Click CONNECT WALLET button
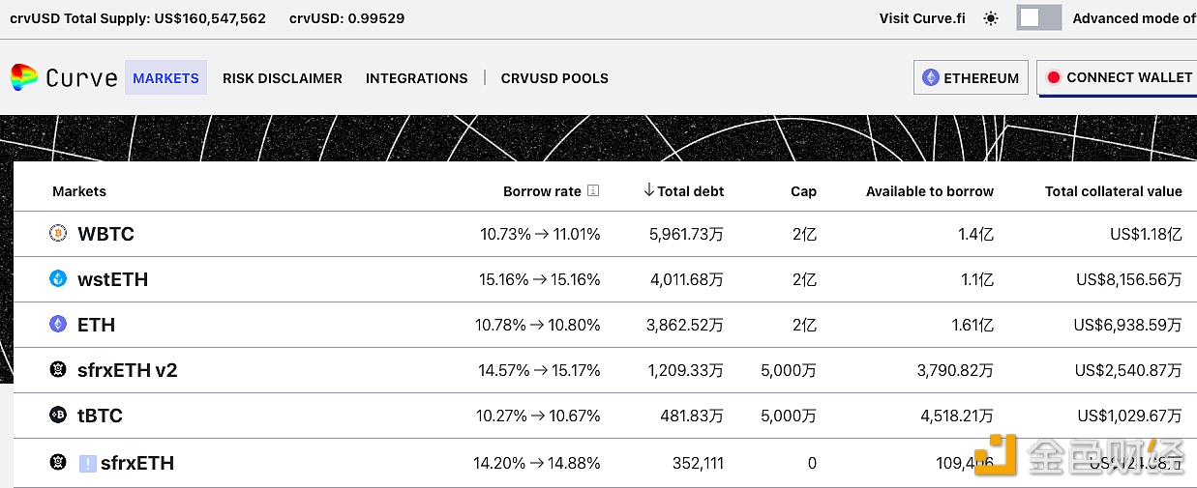 point(1117,77)
